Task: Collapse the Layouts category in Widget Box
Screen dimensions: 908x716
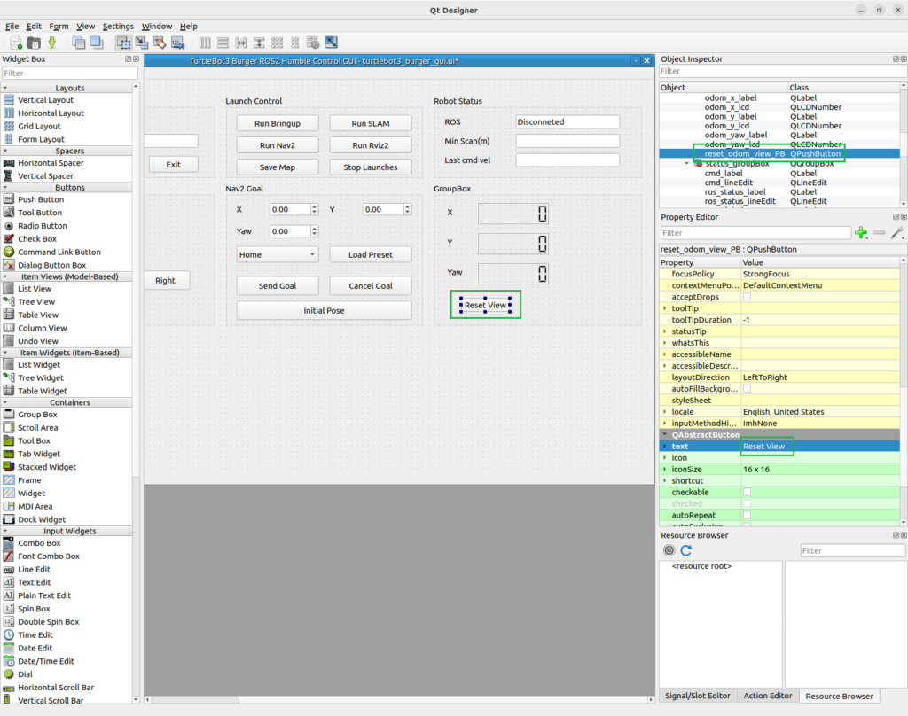Action: [x=6, y=88]
